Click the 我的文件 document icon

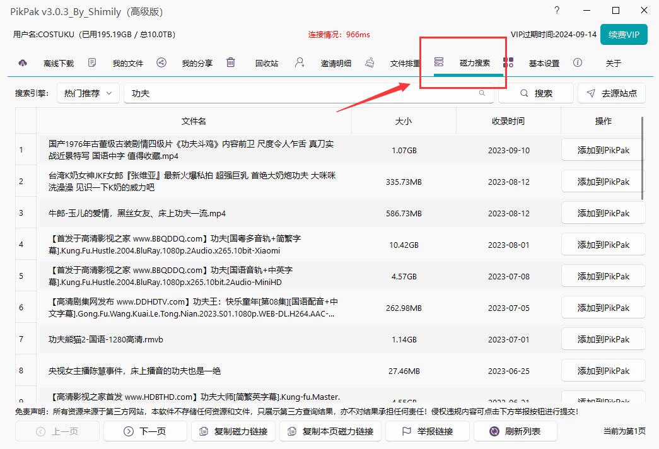pos(92,62)
